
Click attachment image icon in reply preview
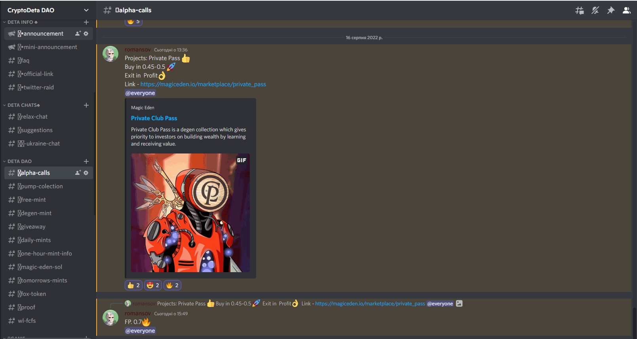coord(459,304)
